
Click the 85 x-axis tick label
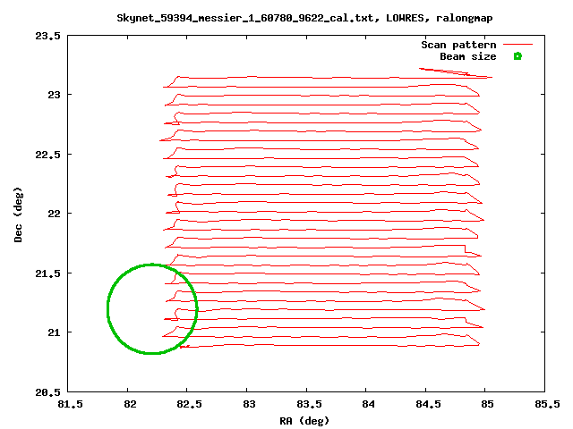[487, 404]
